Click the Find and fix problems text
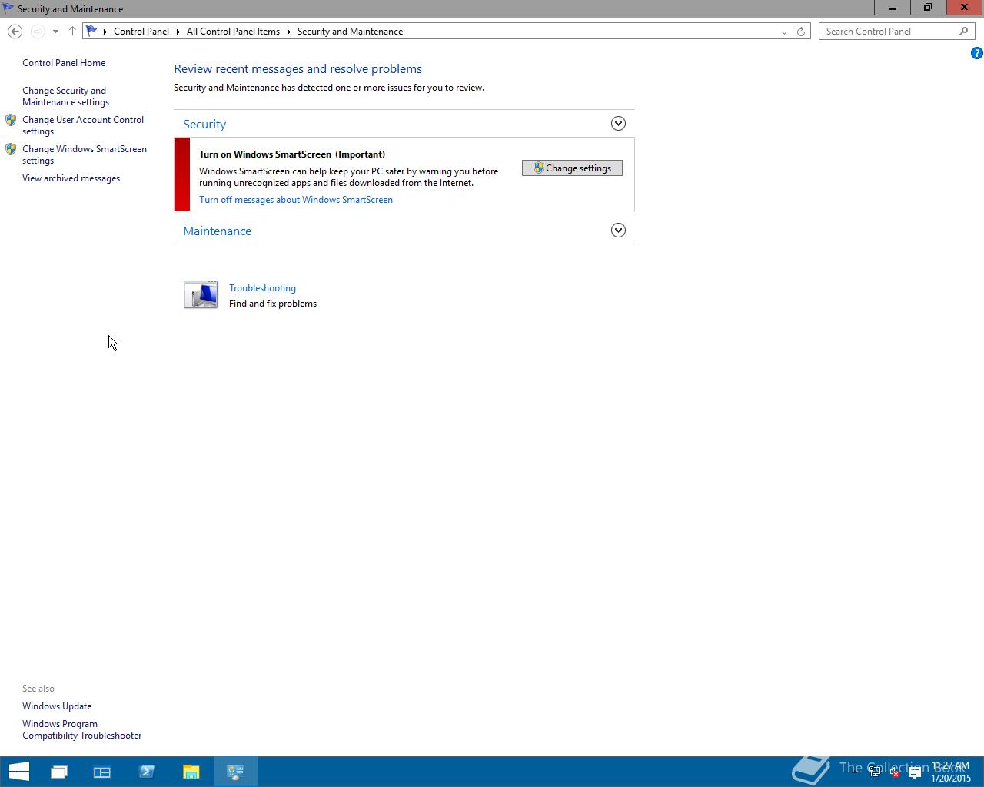Viewport: 984px width, 787px height. pos(273,304)
